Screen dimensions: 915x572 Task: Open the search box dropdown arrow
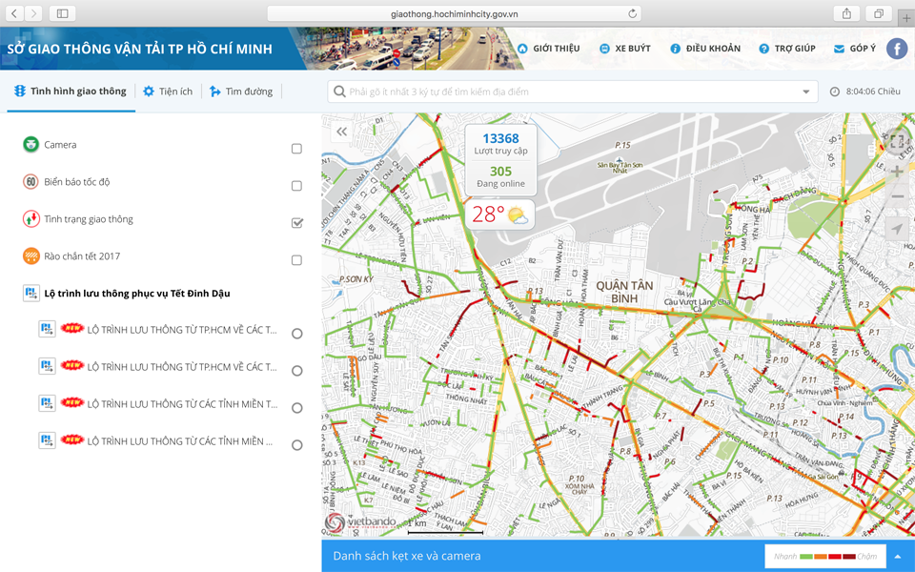806,92
